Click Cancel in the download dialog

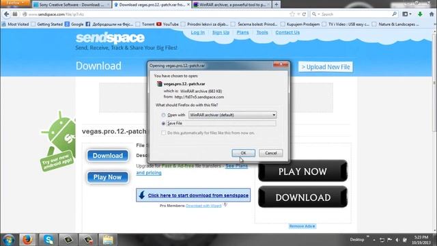tap(271, 153)
